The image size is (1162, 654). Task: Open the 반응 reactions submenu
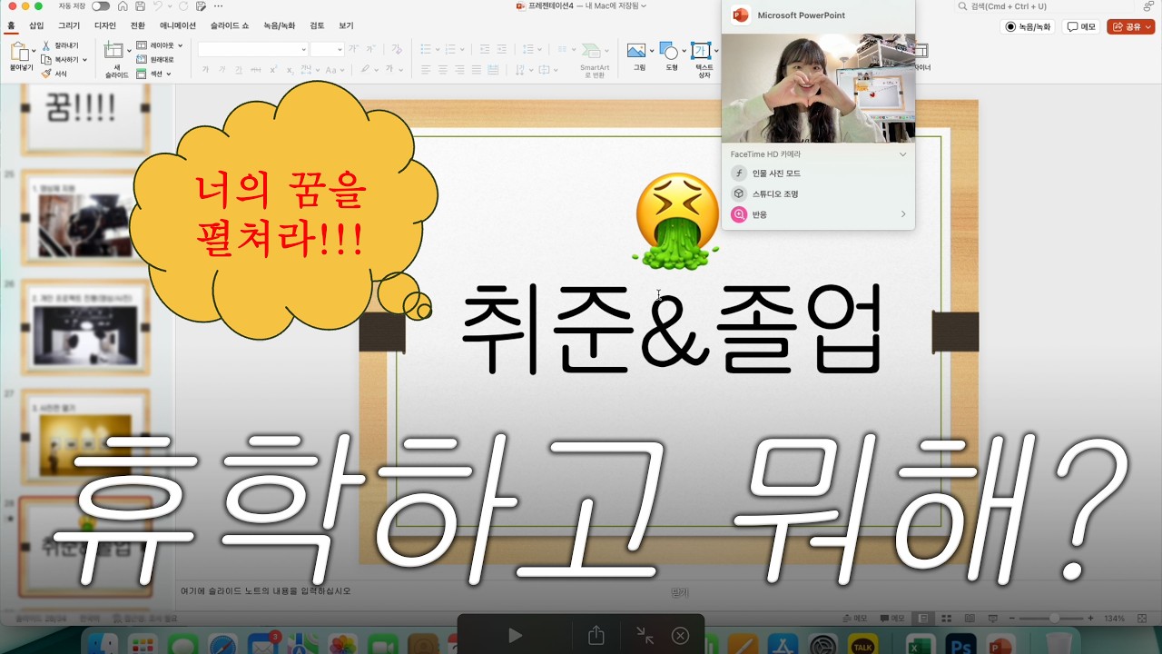pos(818,214)
